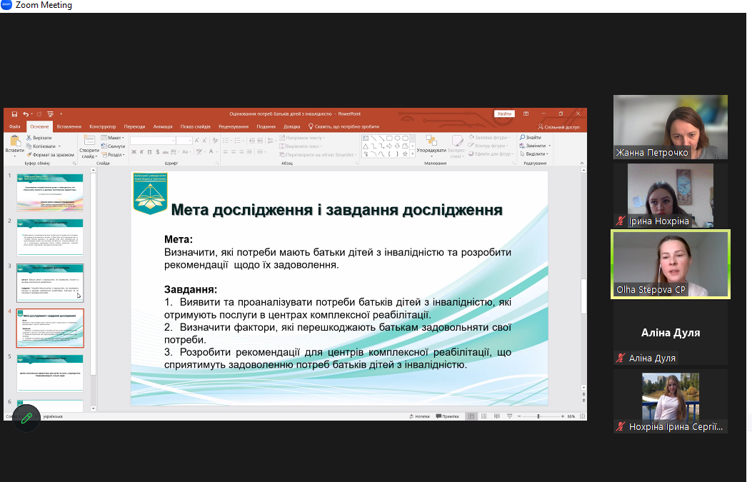Switch to slide sorter view icon

[x=484, y=416]
